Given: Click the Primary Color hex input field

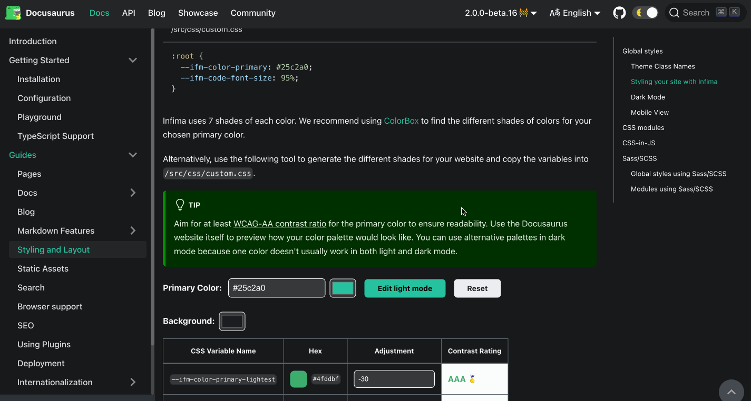Looking at the screenshot, I should tap(276, 288).
